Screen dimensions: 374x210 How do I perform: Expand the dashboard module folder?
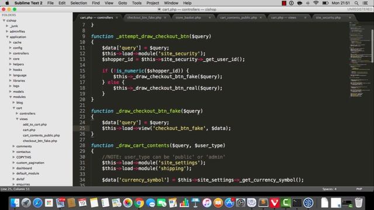coord(14,168)
